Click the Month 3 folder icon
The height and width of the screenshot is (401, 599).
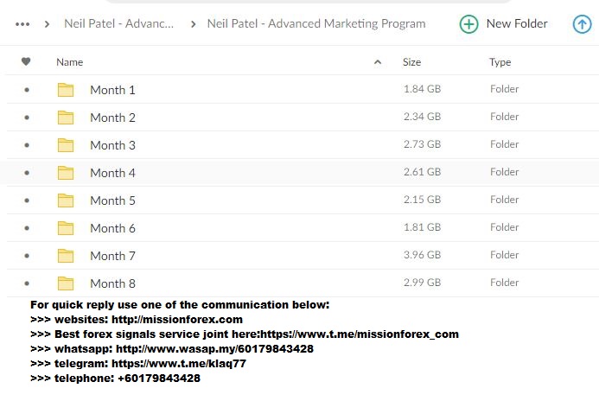(66, 145)
